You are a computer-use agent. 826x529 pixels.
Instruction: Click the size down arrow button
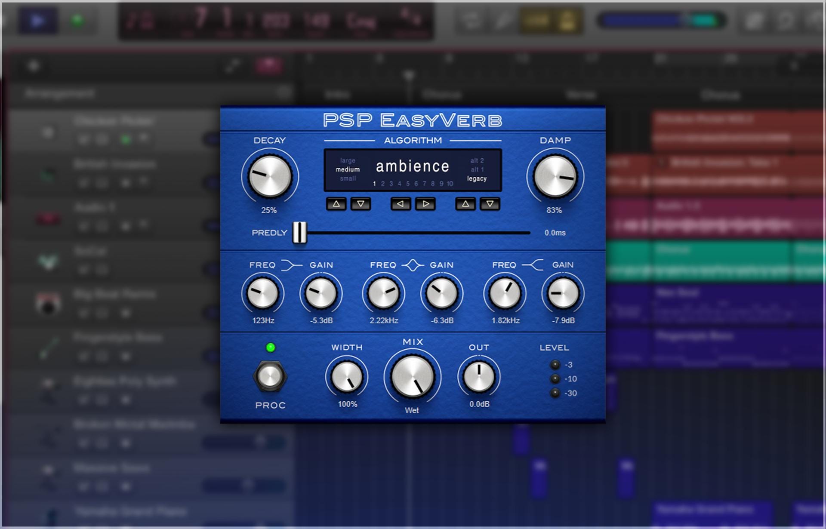tap(361, 204)
